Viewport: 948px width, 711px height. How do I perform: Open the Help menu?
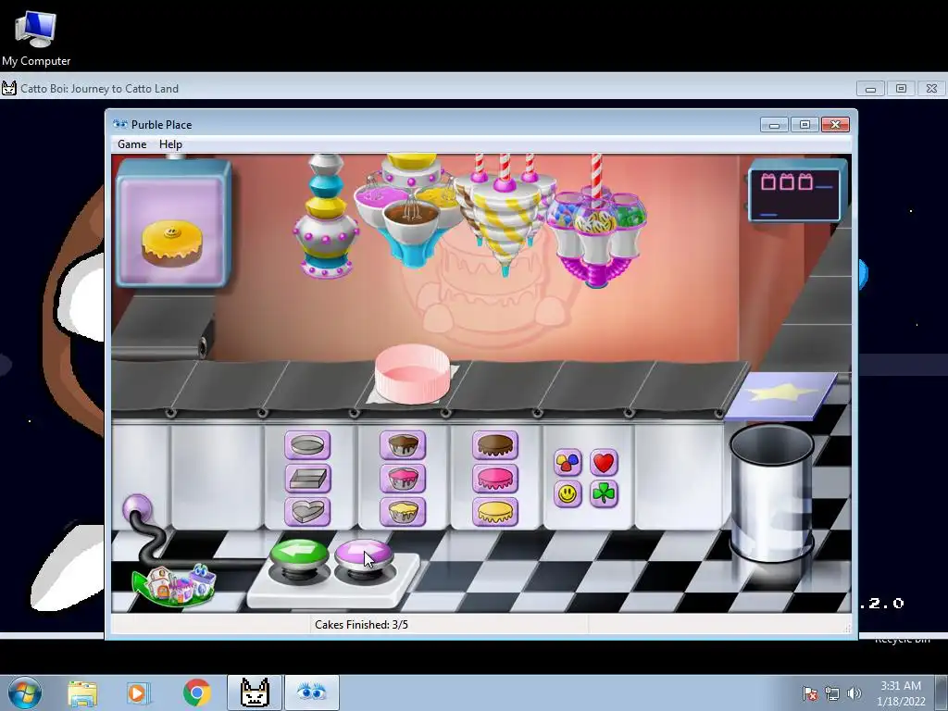click(170, 144)
